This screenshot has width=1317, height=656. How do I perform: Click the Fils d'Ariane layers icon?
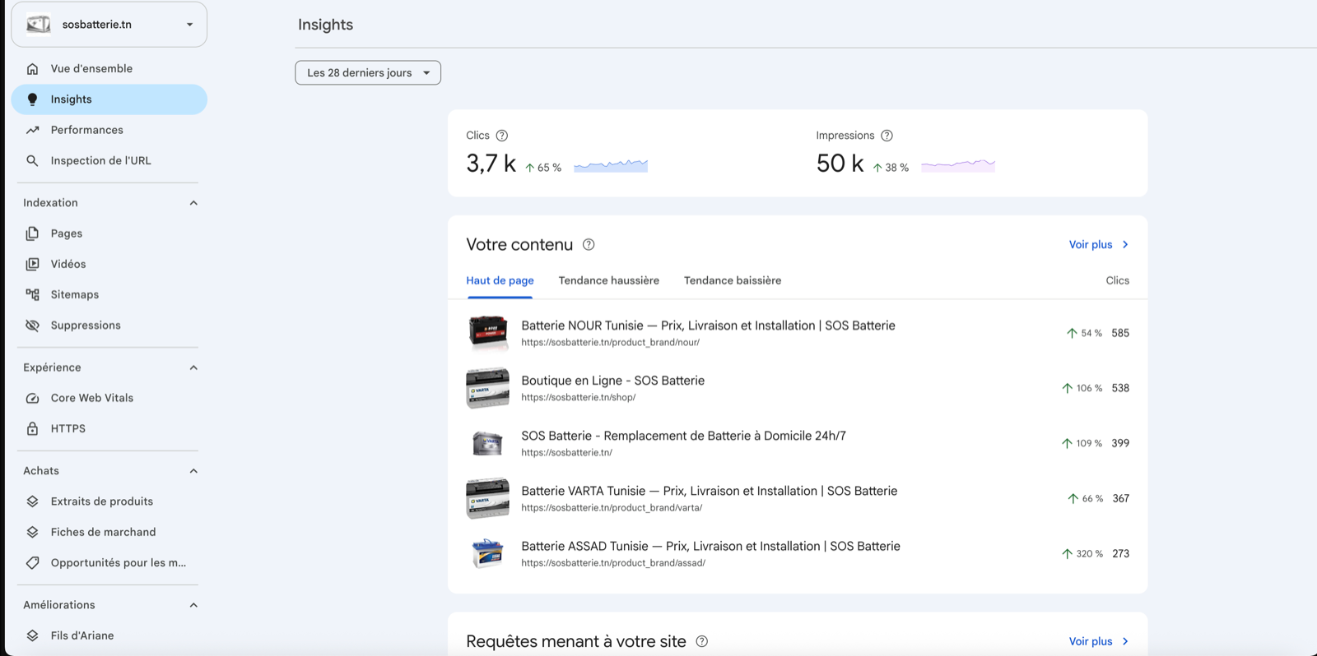[32, 635]
